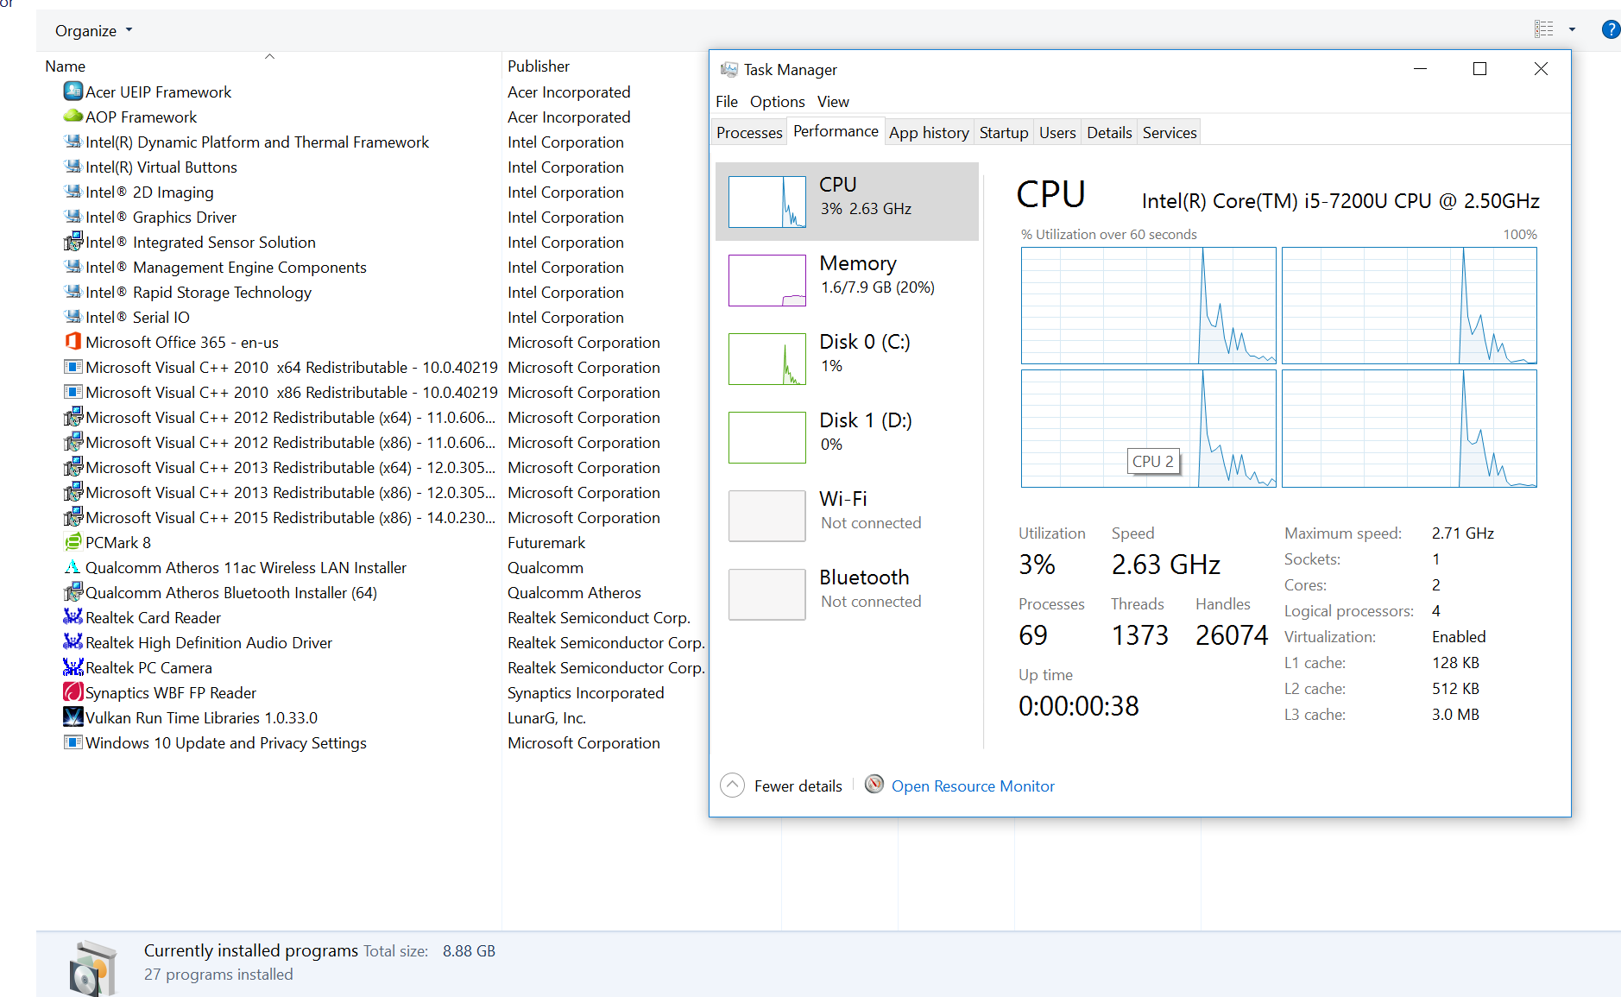Click the Acer UEIP Framework program icon
Viewport: 1621px width, 997px height.
coord(73,91)
